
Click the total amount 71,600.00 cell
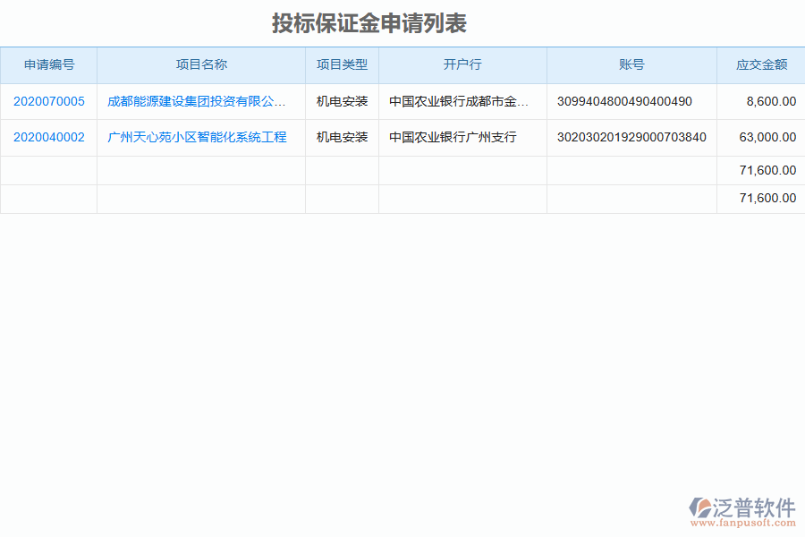[x=765, y=170]
